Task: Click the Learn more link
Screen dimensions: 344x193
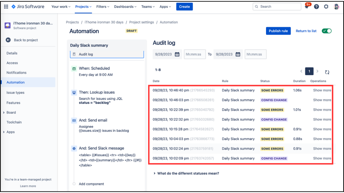Action: (28, 186)
